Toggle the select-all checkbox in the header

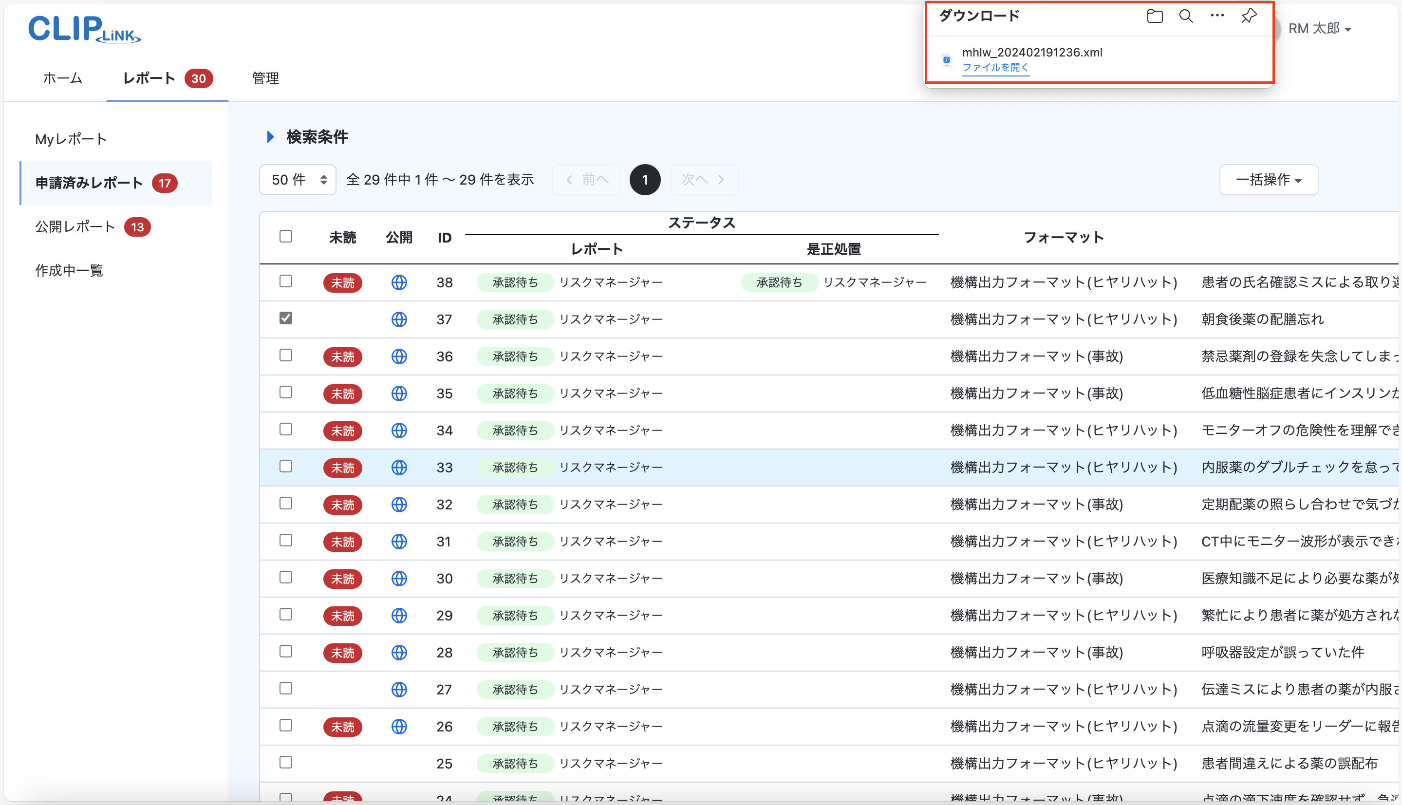point(286,236)
